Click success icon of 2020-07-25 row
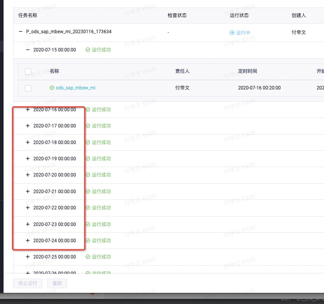The width and height of the screenshot is (324, 304). tap(88, 257)
